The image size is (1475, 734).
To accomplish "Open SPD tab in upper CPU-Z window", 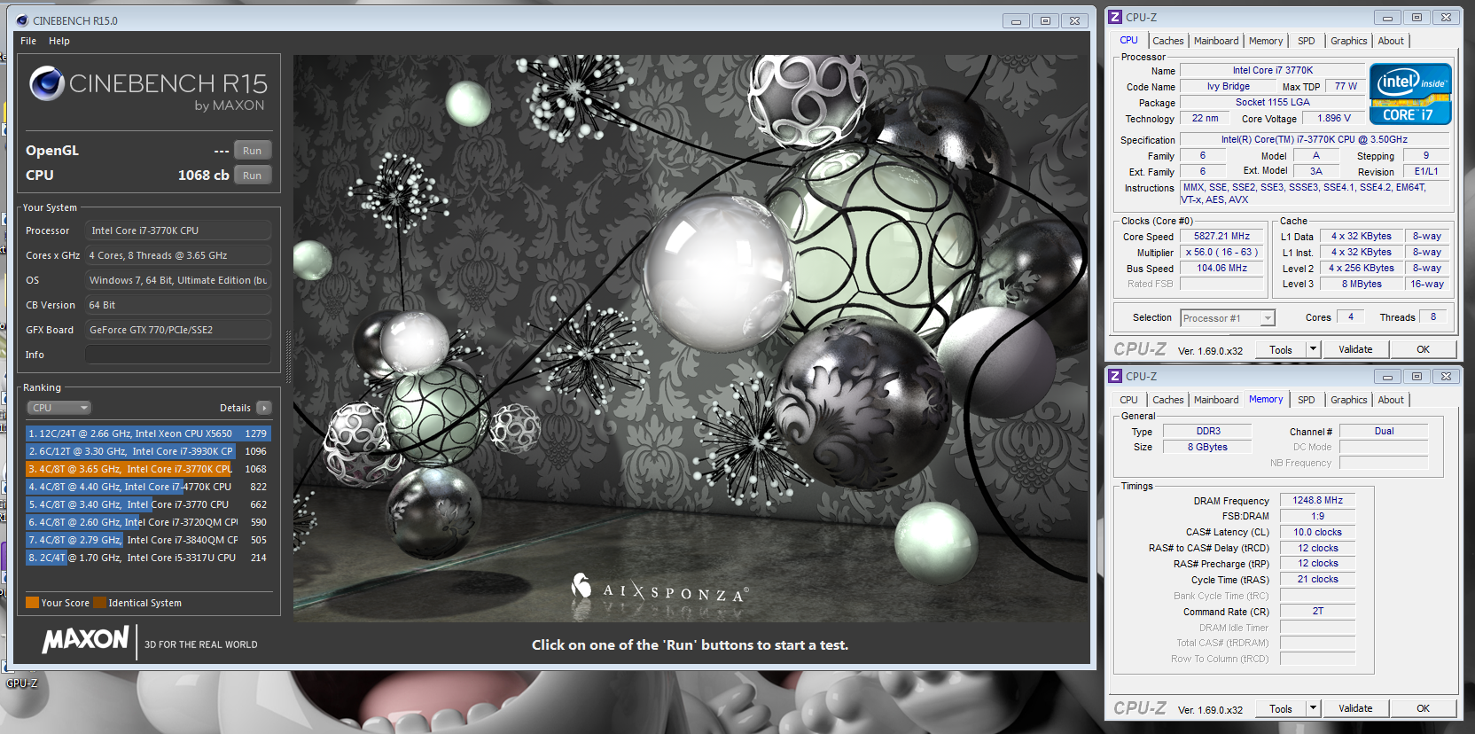I will tap(1307, 41).
